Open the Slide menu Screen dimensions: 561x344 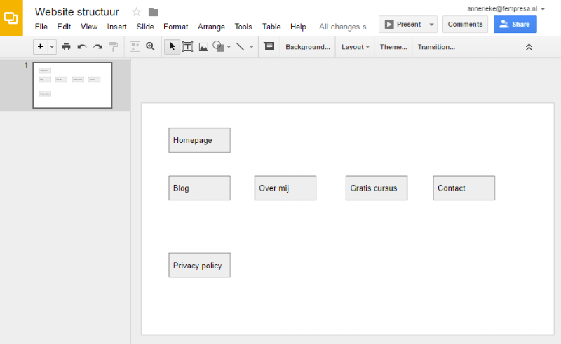145,27
